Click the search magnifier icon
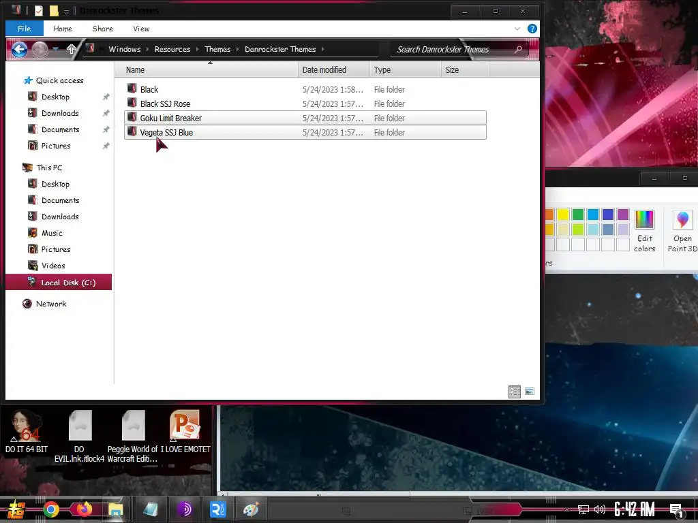Viewport: 698px width, 523px height. [x=518, y=49]
